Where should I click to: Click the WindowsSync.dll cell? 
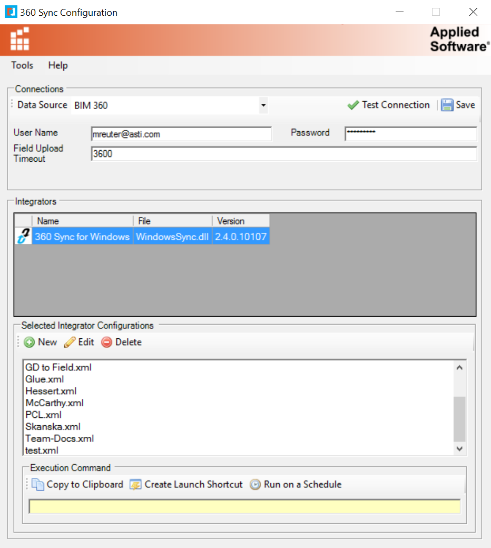pyautogui.click(x=173, y=236)
